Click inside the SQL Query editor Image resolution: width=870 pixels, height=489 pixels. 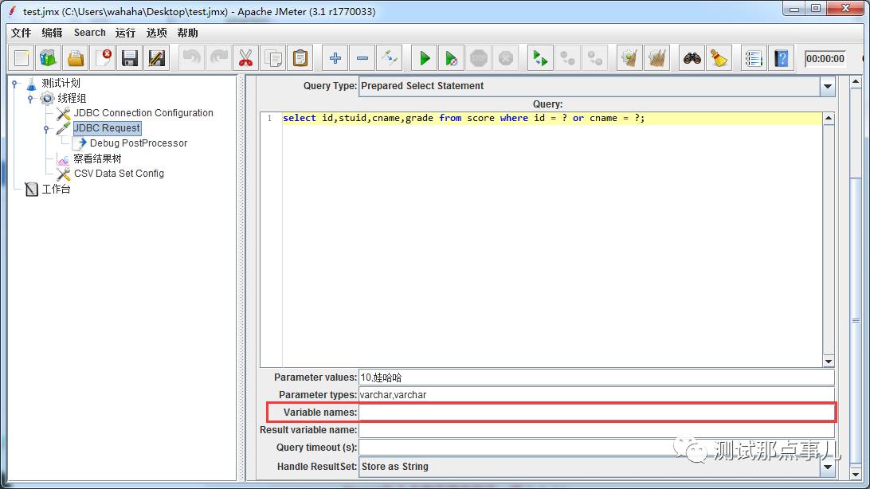(x=551, y=240)
